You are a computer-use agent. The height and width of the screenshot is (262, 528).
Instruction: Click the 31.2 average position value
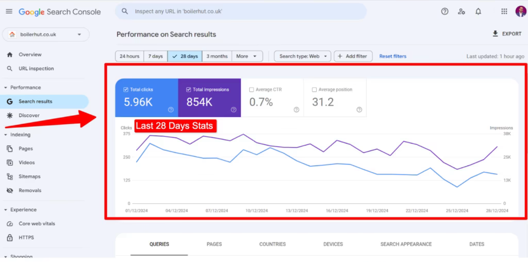pos(323,102)
